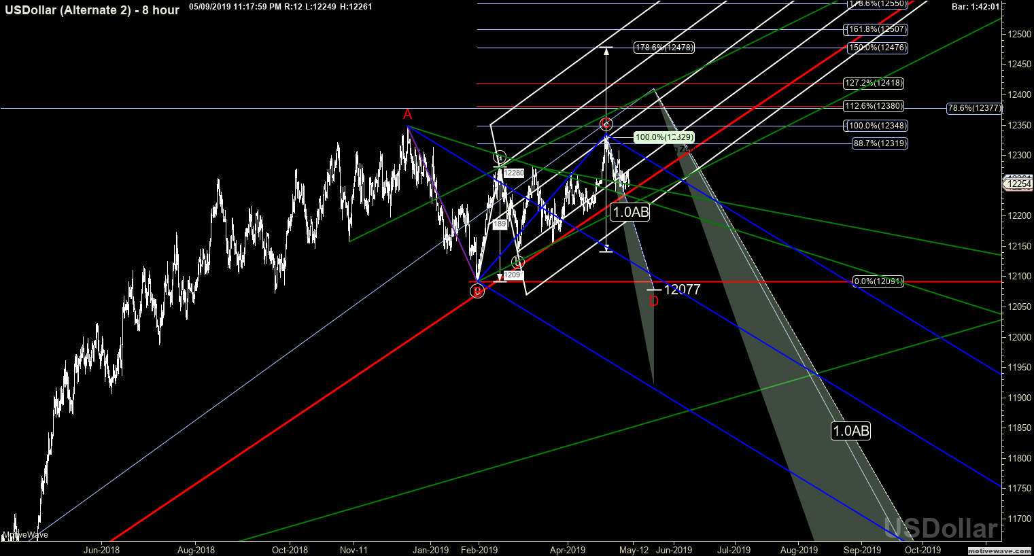Click the 112.6%(12380) Fibonacci label

874,106
